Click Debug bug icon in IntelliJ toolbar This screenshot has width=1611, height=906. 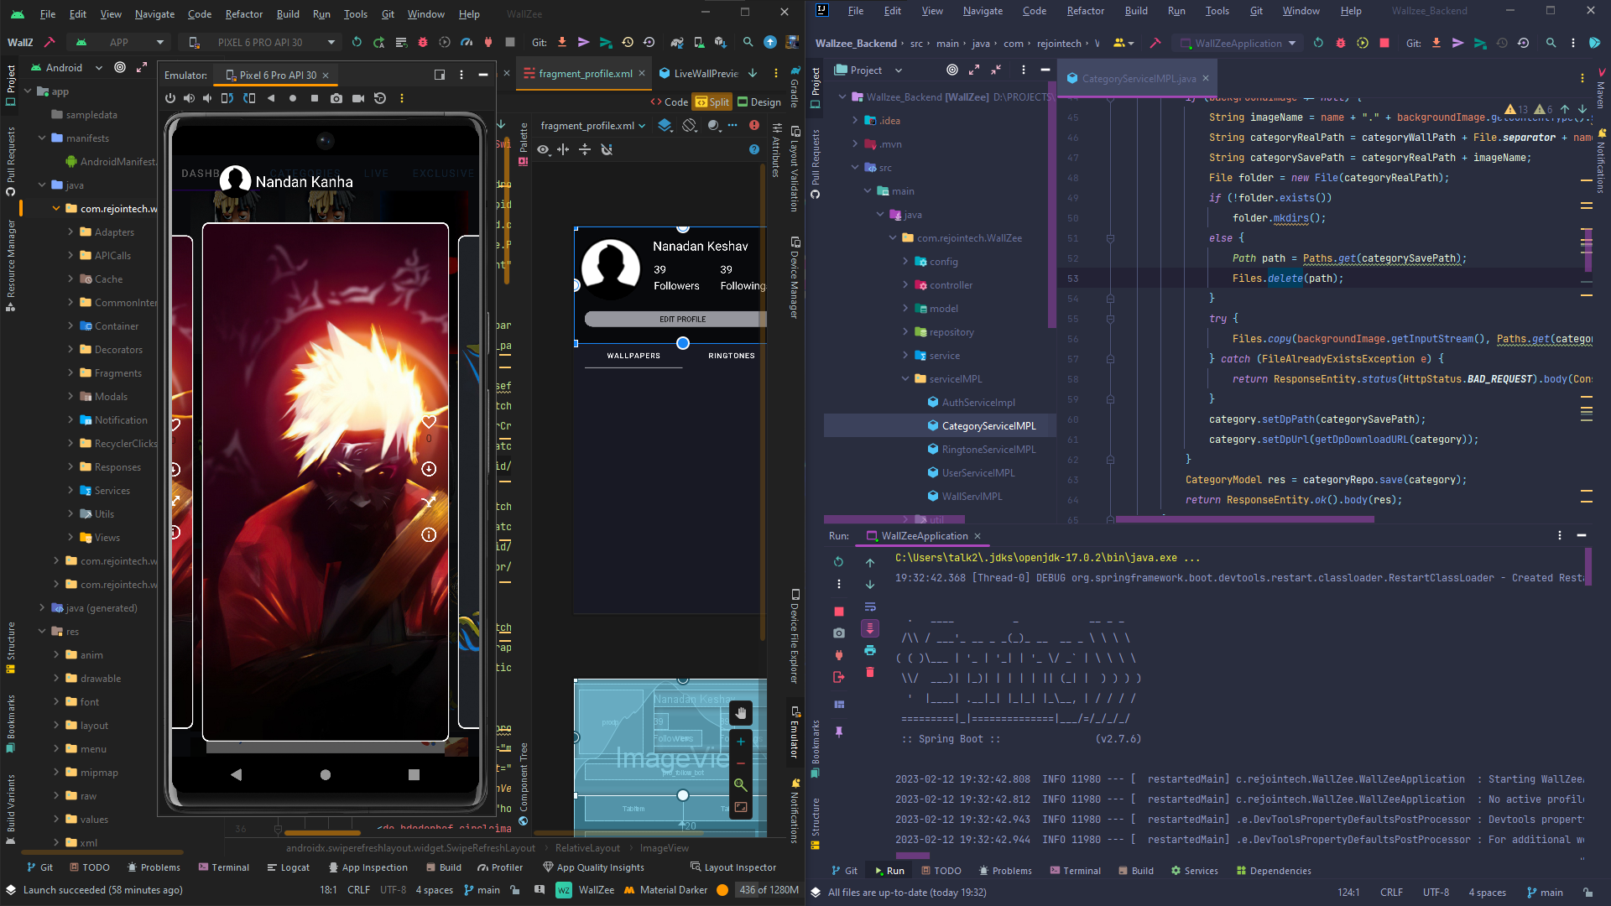tap(1341, 43)
